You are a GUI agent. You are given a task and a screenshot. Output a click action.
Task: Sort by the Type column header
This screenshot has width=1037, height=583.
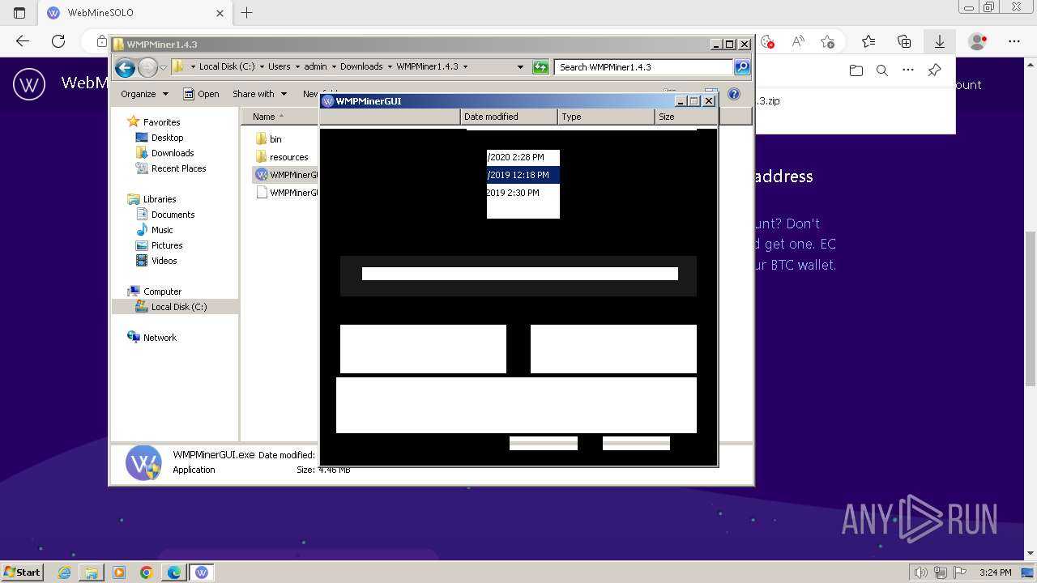pos(606,117)
